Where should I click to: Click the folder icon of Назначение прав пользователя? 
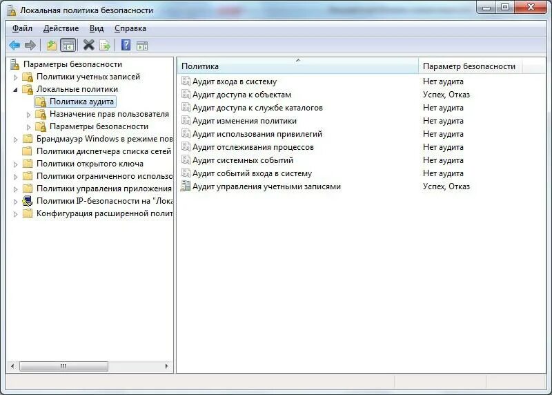coord(41,114)
